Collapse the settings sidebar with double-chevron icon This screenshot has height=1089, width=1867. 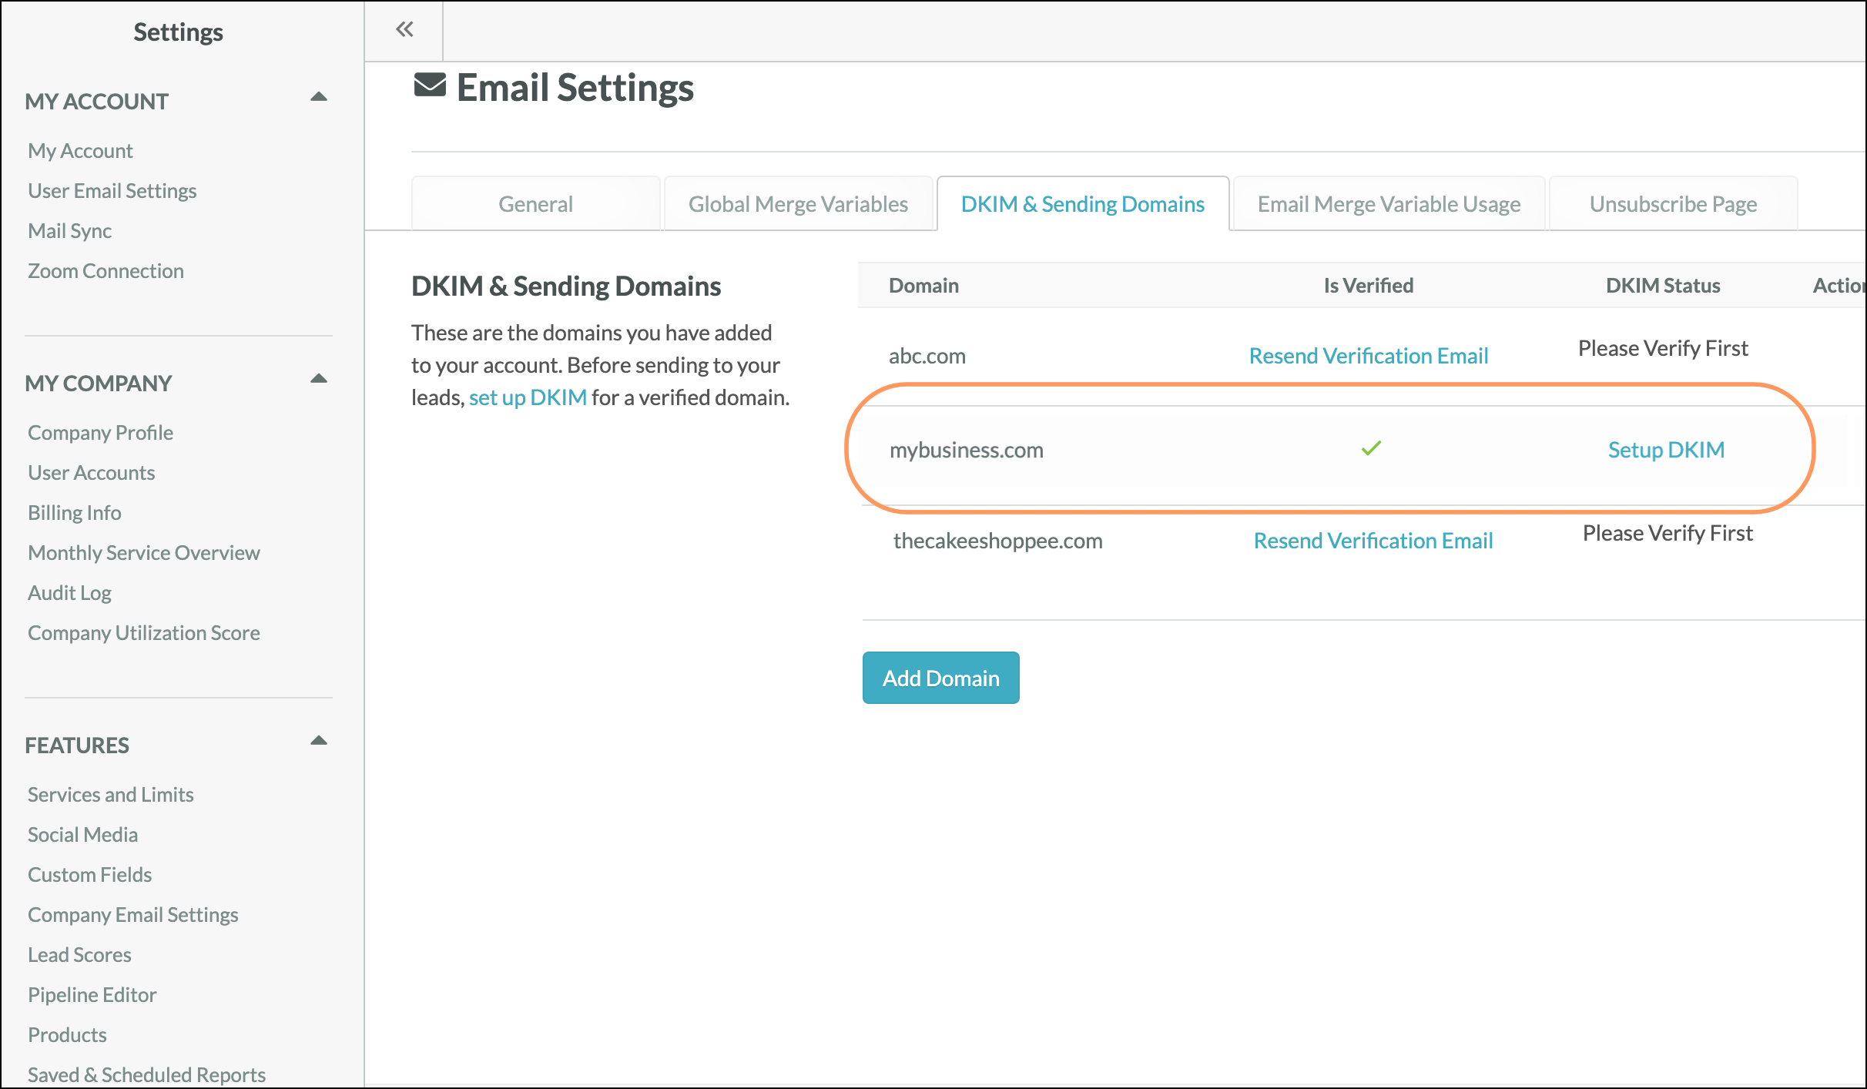click(404, 30)
